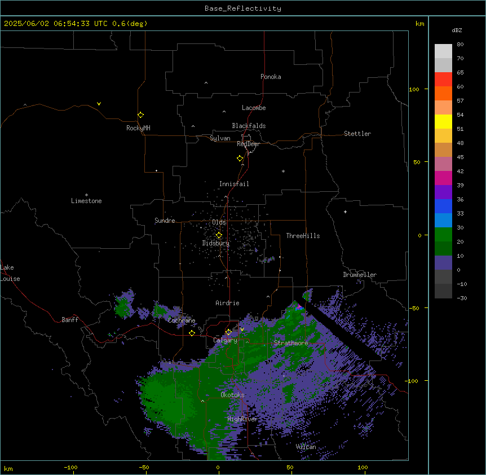This screenshot has height=475, width=486.
Task: Click the -50 tick on the right vertical axis
Action: coord(414,308)
